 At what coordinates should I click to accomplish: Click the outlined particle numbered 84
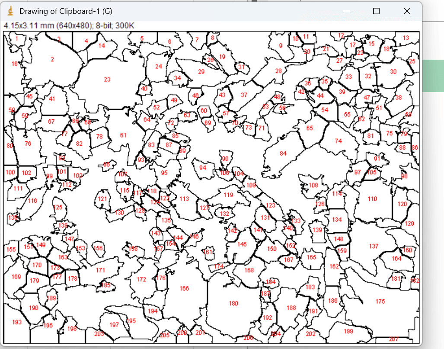click(x=283, y=153)
